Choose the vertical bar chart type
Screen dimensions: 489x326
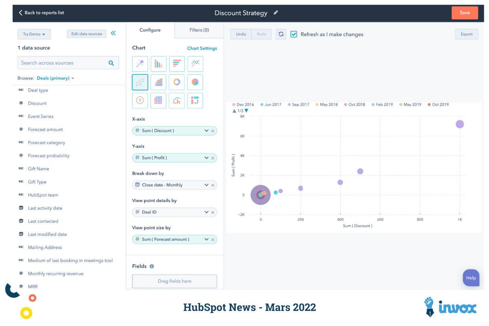tap(159, 64)
